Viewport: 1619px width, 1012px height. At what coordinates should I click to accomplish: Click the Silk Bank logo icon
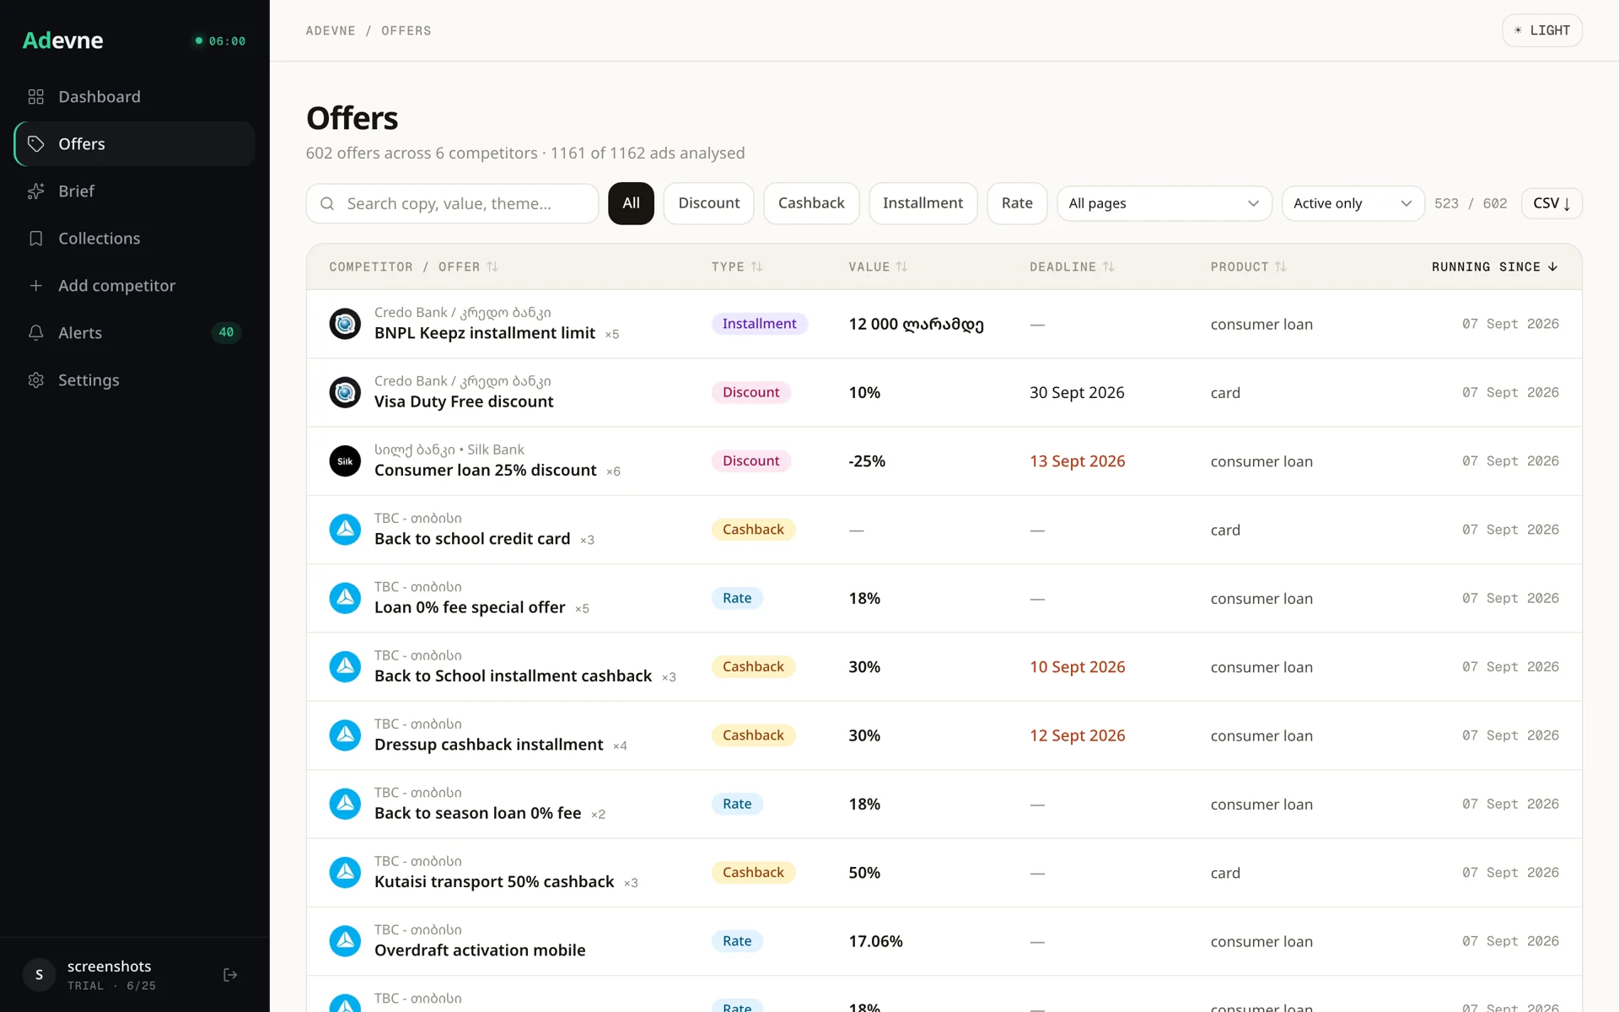click(x=345, y=461)
